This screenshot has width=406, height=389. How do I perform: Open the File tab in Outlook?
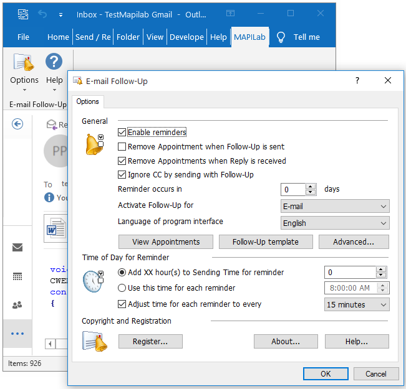click(23, 37)
